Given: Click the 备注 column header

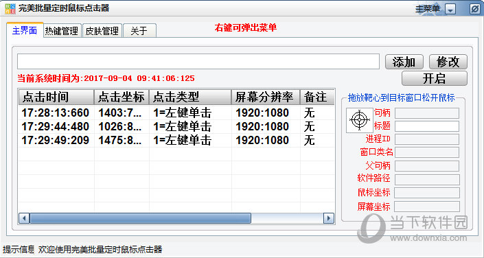Looking at the screenshot, I should coord(317,97).
